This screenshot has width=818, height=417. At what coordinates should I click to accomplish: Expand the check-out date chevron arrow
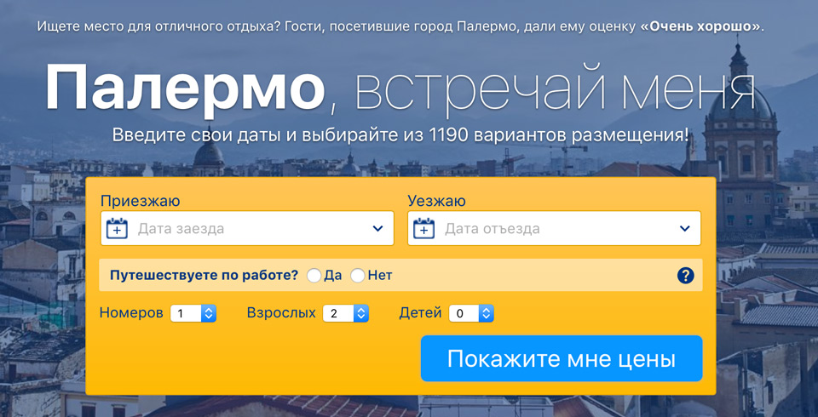[x=684, y=228]
